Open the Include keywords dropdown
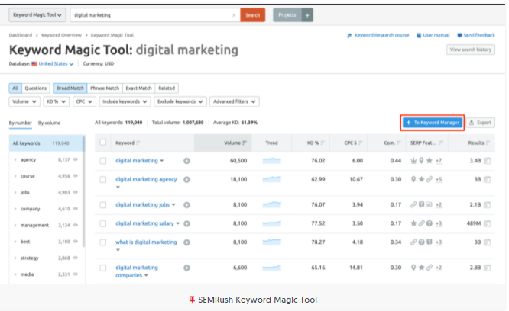Screen dimensions: 509x311 coord(125,101)
